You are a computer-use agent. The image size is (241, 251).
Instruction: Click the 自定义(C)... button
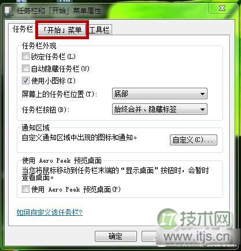coord(194,140)
